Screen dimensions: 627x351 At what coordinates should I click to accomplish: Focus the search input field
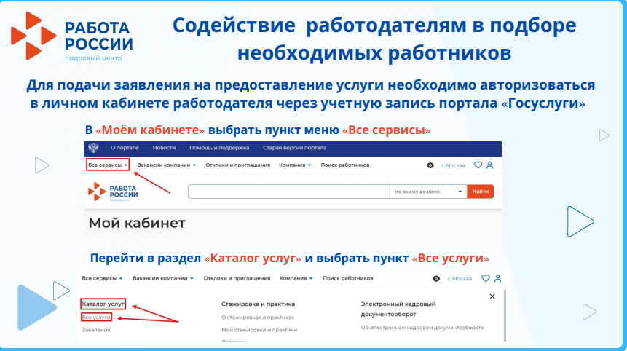[x=288, y=192]
